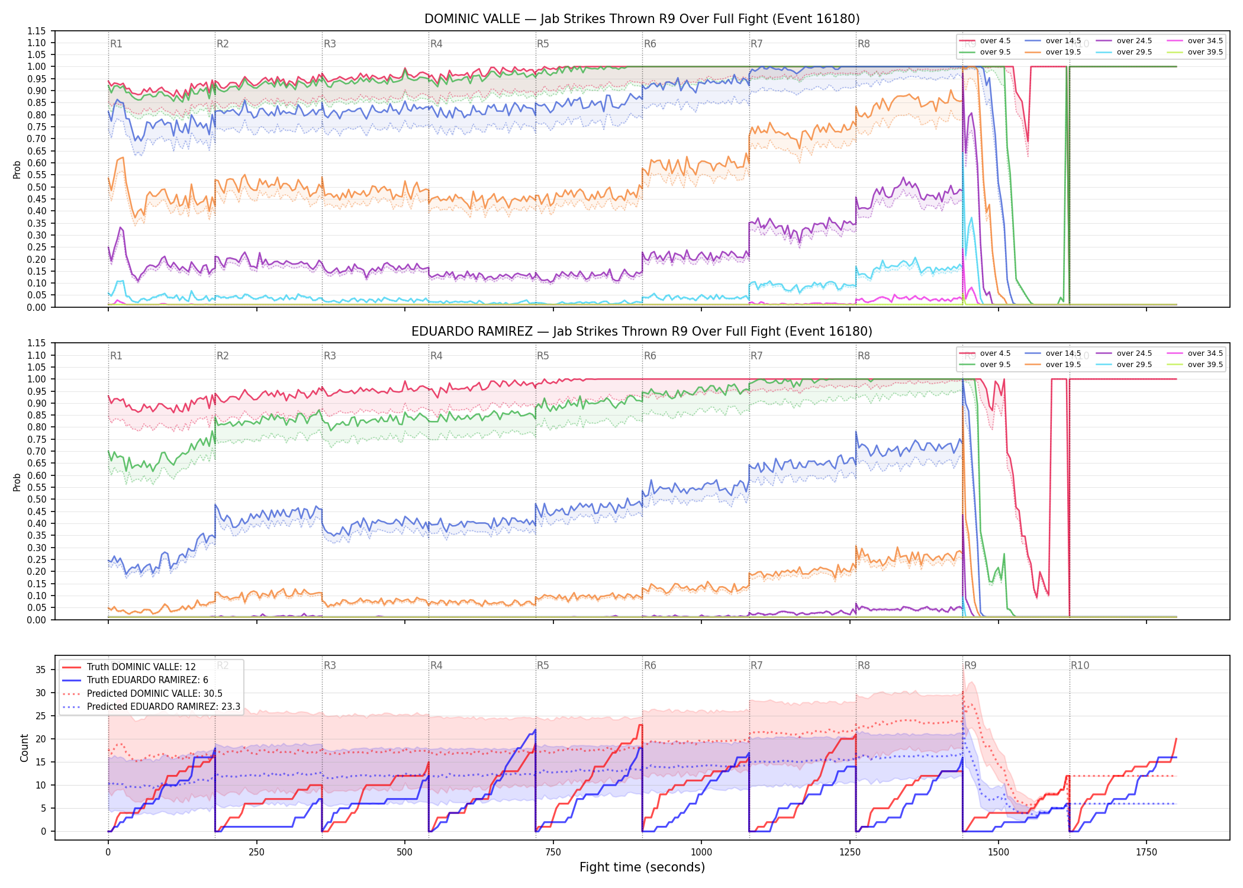The width and height of the screenshot is (1243, 888).
Task: Select R8 label in Eduardo Ramirez chart
Action: (x=864, y=356)
